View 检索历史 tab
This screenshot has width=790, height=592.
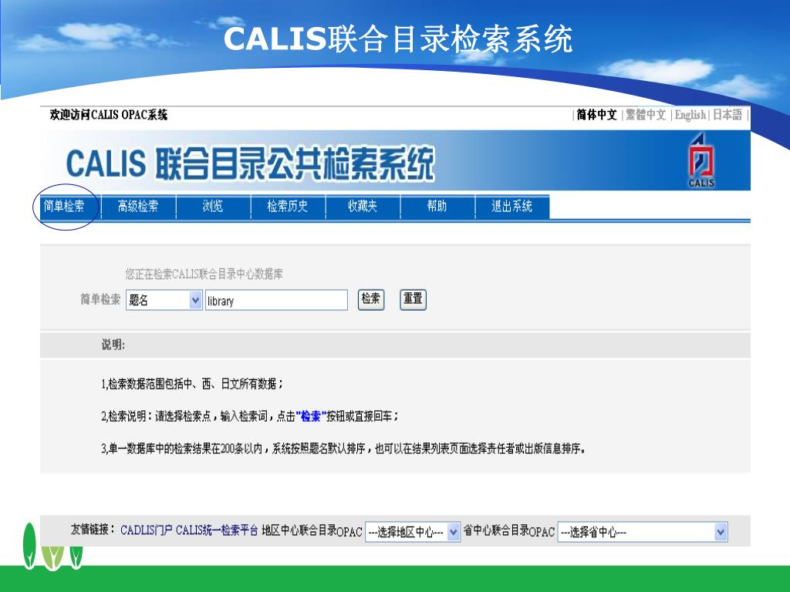(287, 207)
